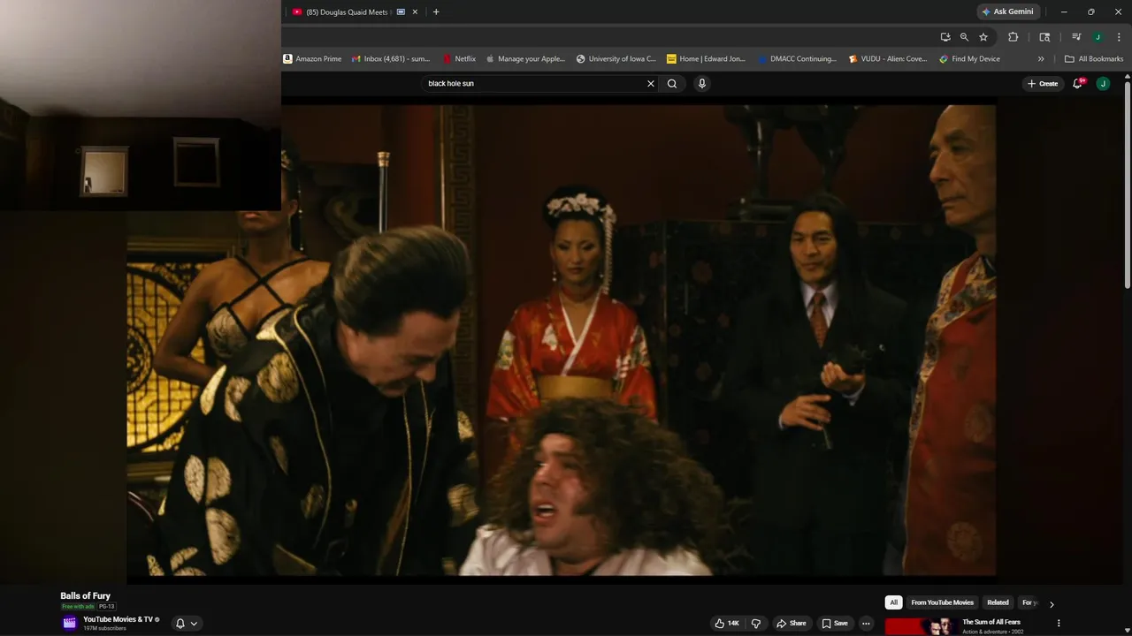Click the Balls of Fury video title
This screenshot has width=1132, height=636.
coord(86,596)
